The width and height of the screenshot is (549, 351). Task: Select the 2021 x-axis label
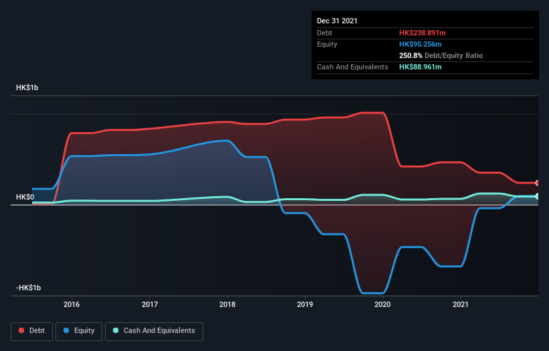(461, 304)
